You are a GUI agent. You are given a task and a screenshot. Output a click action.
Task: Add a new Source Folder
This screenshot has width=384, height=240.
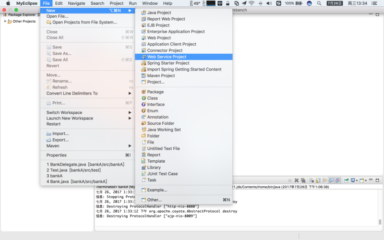183,123
